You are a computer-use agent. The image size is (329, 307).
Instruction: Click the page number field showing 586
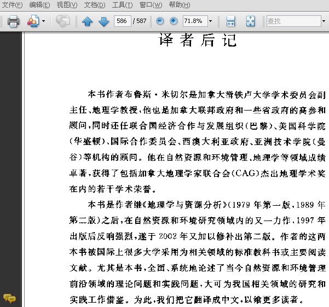point(123,21)
